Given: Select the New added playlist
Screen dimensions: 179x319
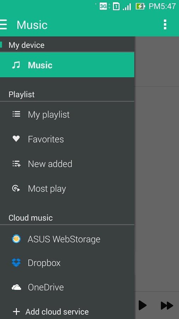Looking at the screenshot, I should [x=67, y=164].
